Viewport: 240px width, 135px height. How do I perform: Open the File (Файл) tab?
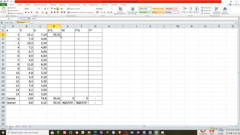pos(3,4)
